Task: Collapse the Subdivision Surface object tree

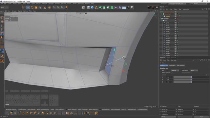Action: click(160, 12)
